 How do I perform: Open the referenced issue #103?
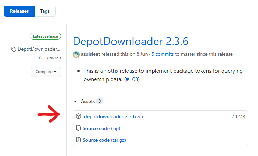[132, 79]
